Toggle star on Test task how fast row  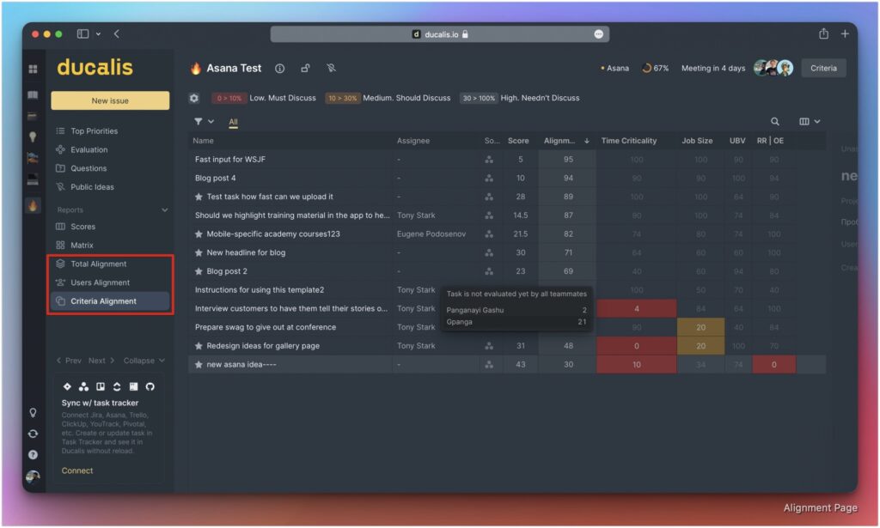[x=199, y=197]
